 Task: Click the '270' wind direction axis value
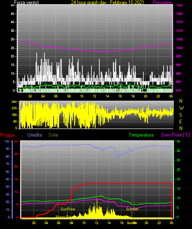coord(14,109)
